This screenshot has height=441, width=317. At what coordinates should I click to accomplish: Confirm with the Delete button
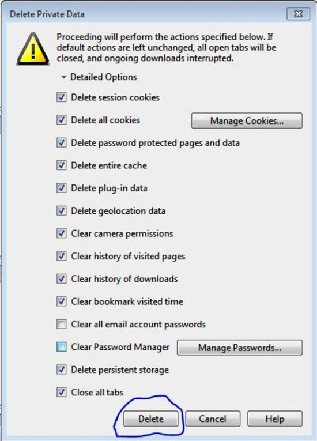tap(151, 419)
